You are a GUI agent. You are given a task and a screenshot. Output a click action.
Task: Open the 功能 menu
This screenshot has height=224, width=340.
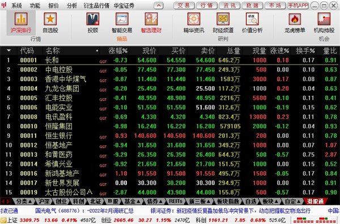(35, 6)
